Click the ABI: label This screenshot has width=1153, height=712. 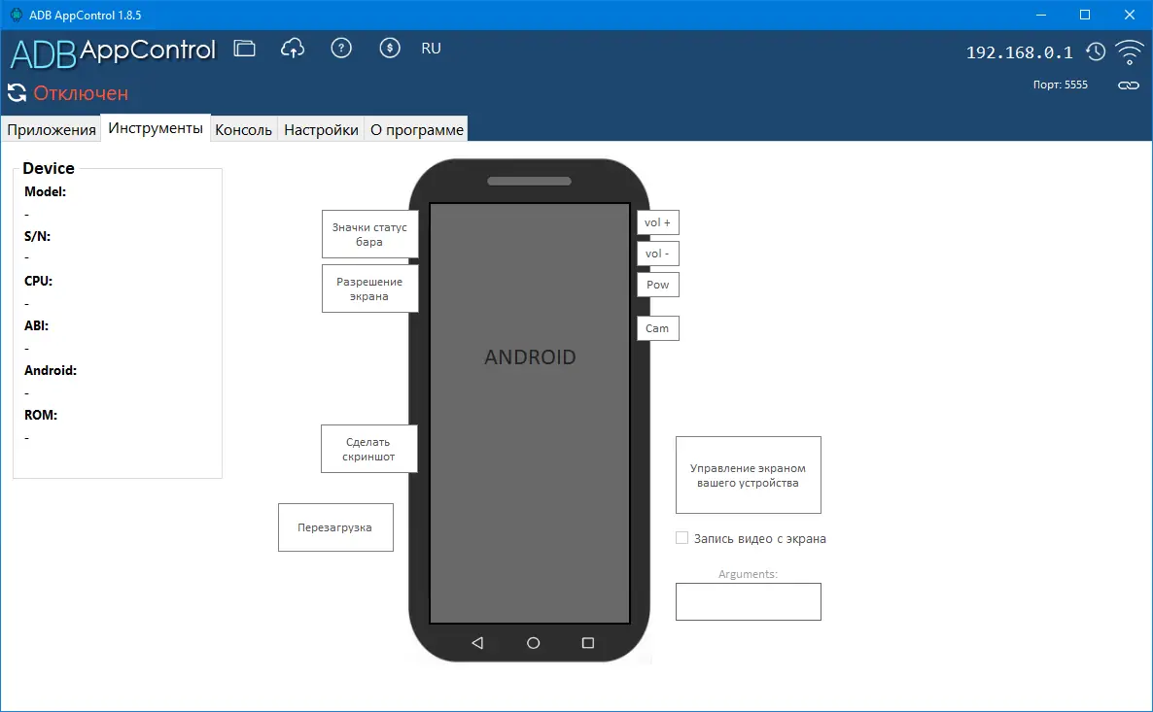(x=36, y=325)
